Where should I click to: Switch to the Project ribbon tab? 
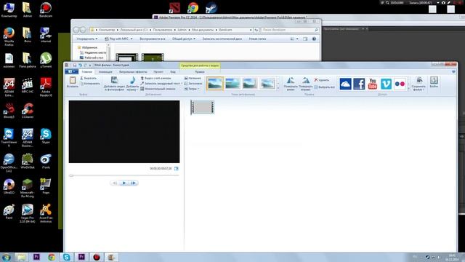point(158,72)
